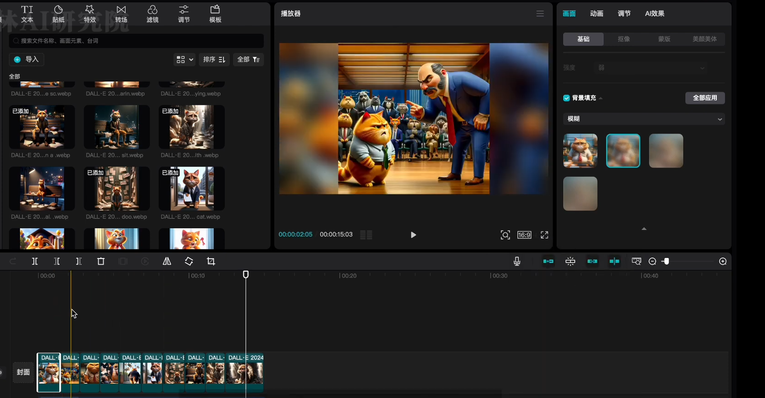The height and width of the screenshot is (398, 765).
Task: Click the 全部应用 apply-all button
Action: [705, 98]
